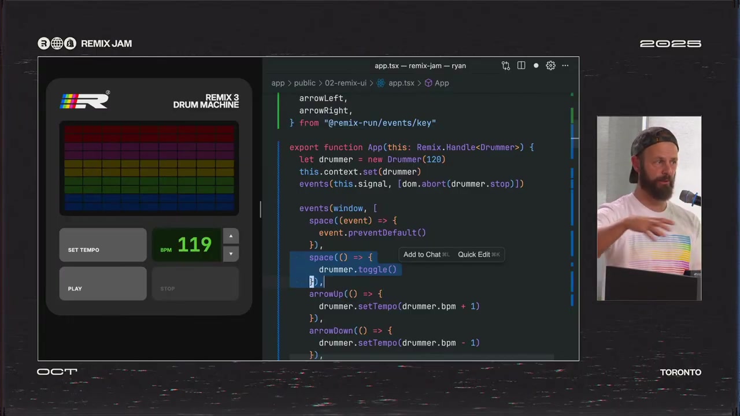Click the BPM 119 display
Viewport: 740px width, 416px height.
click(x=186, y=245)
